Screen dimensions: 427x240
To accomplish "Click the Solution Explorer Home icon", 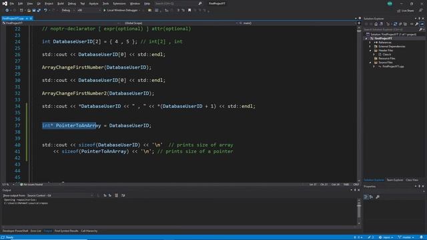I will (x=376, y=24).
